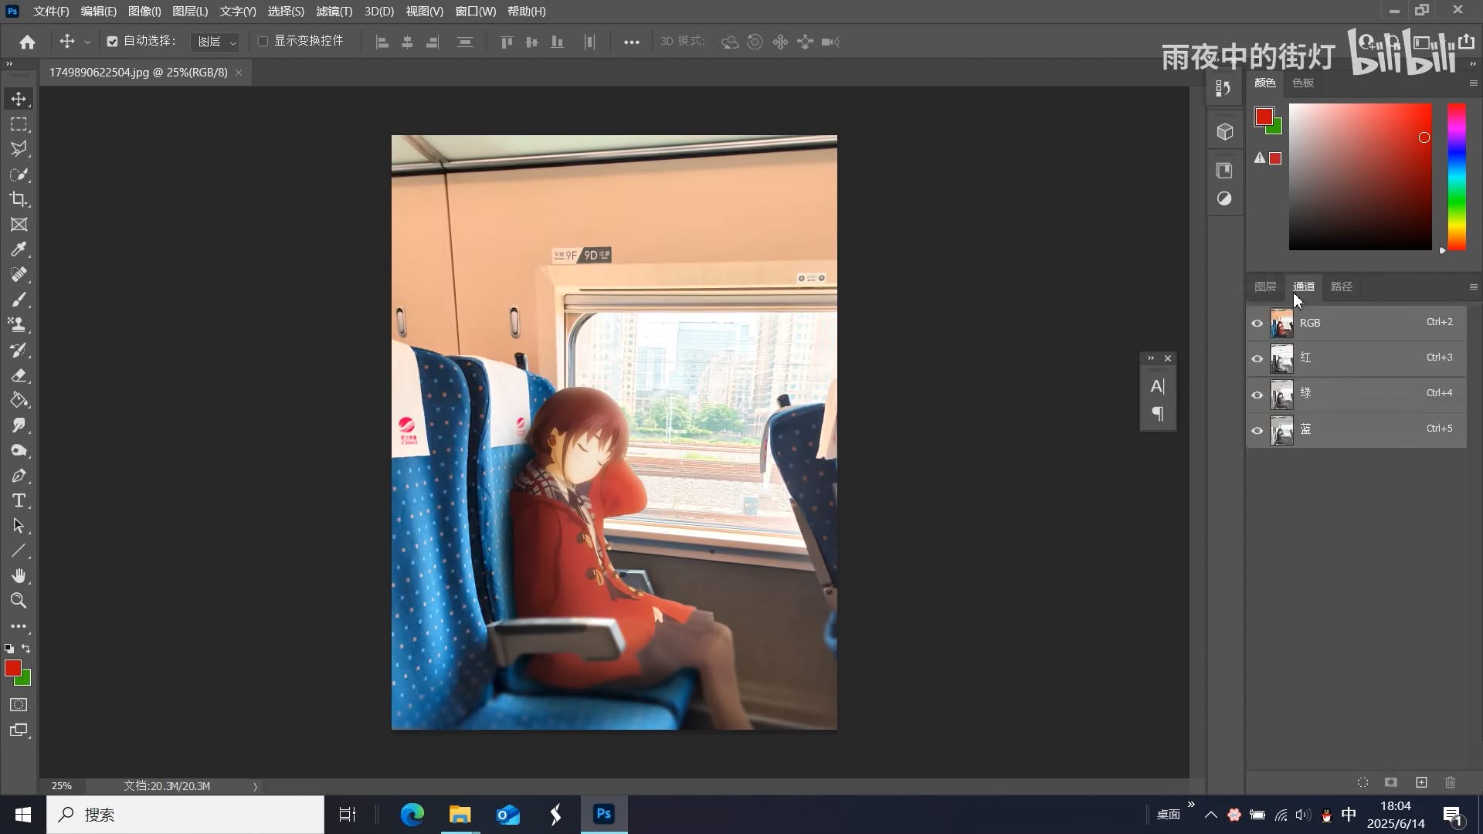Viewport: 1483px width, 834px height.
Task: Open the Color panel menu
Action: pyautogui.click(x=1473, y=83)
